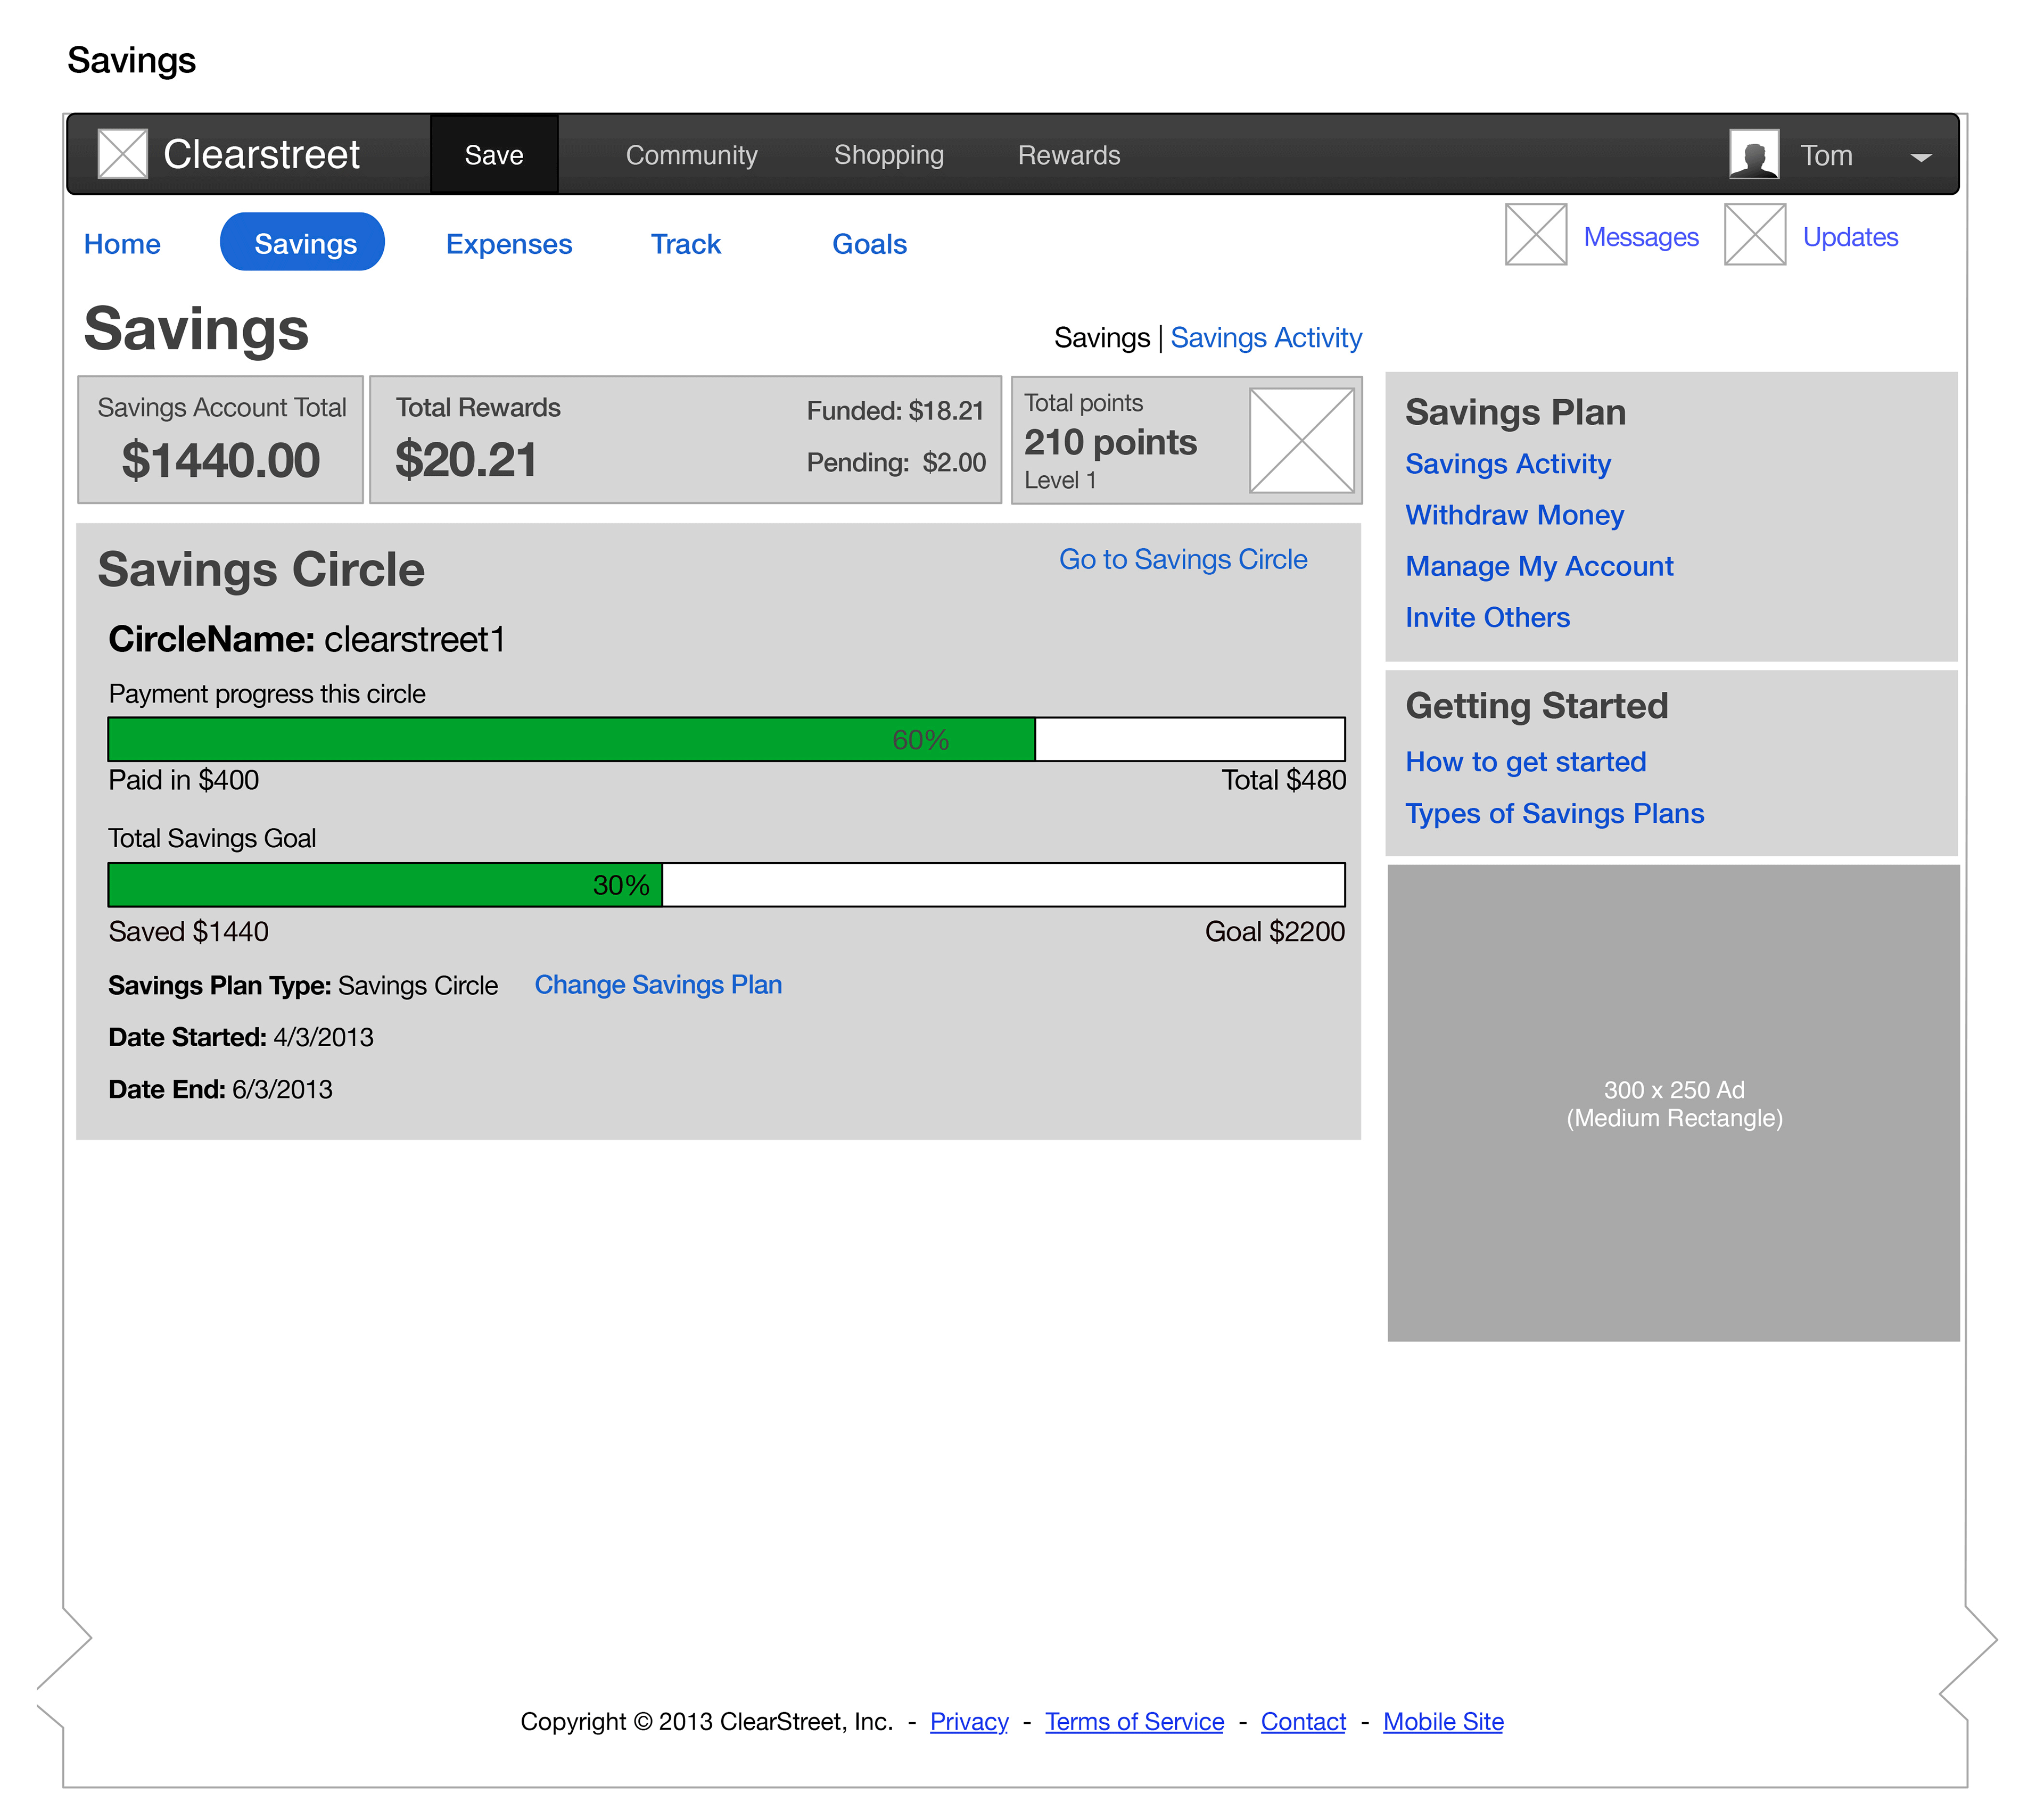Open Types of Savings Plans link
Viewport: 2044px width, 1810px height.
coord(1555,814)
